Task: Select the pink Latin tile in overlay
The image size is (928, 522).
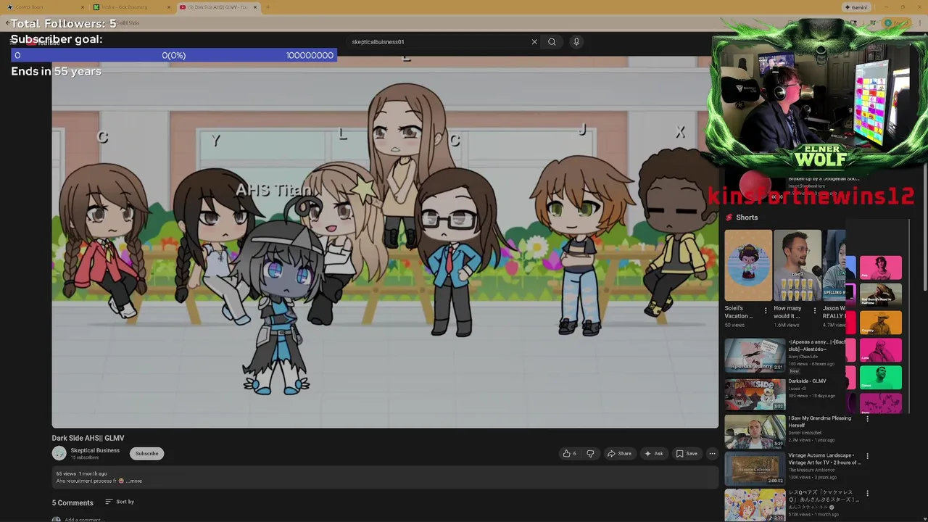Action: click(x=881, y=351)
